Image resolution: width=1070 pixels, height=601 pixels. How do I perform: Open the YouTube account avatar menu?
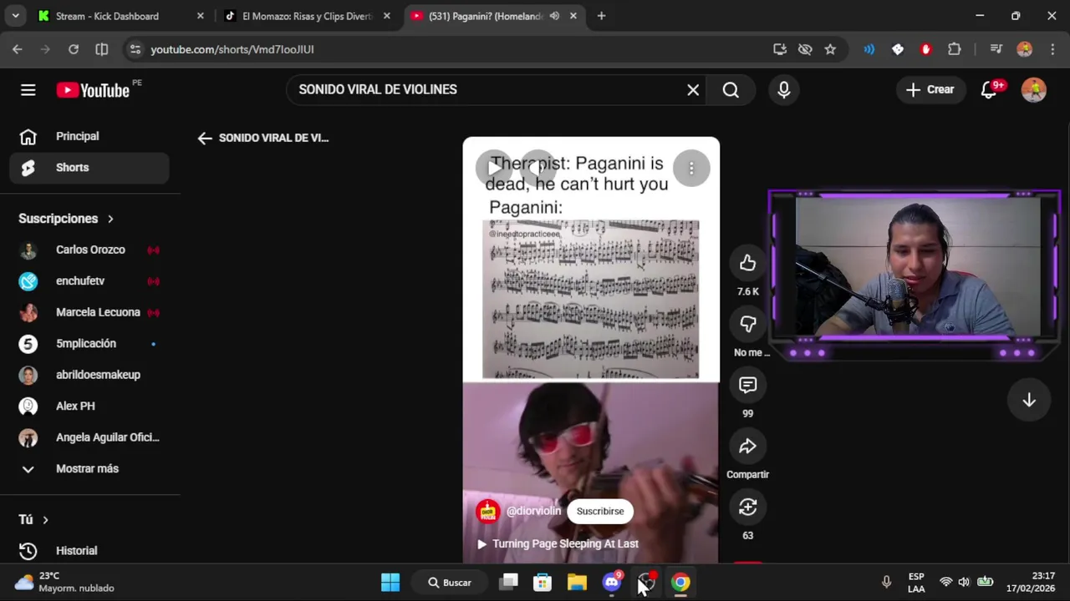[1034, 89]
